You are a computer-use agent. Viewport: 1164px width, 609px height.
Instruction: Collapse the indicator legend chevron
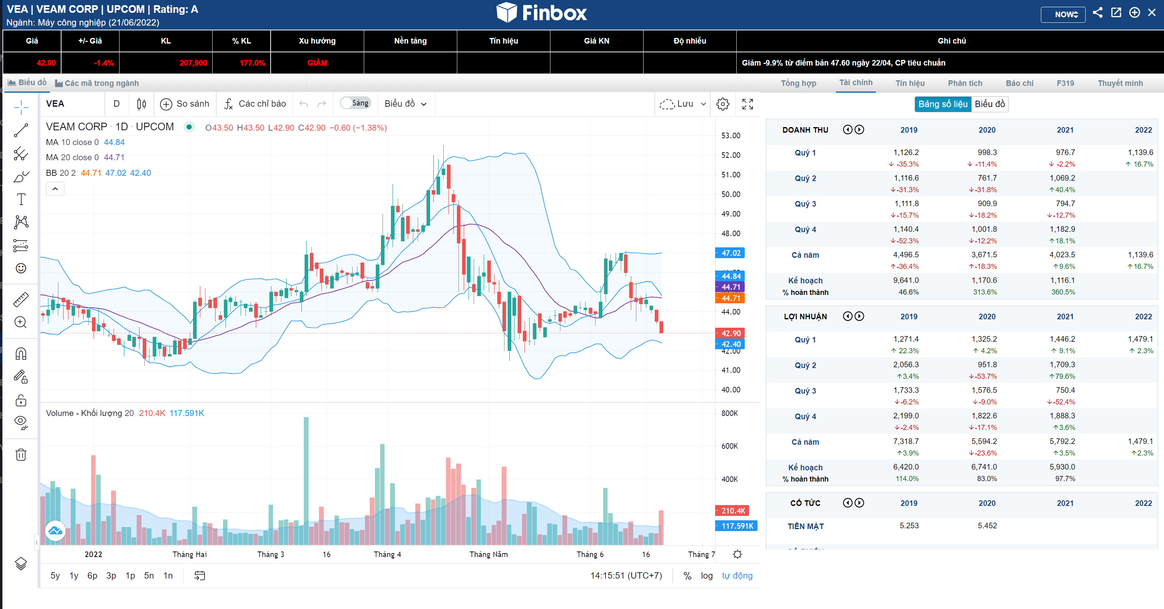click(x=55, y=189)
